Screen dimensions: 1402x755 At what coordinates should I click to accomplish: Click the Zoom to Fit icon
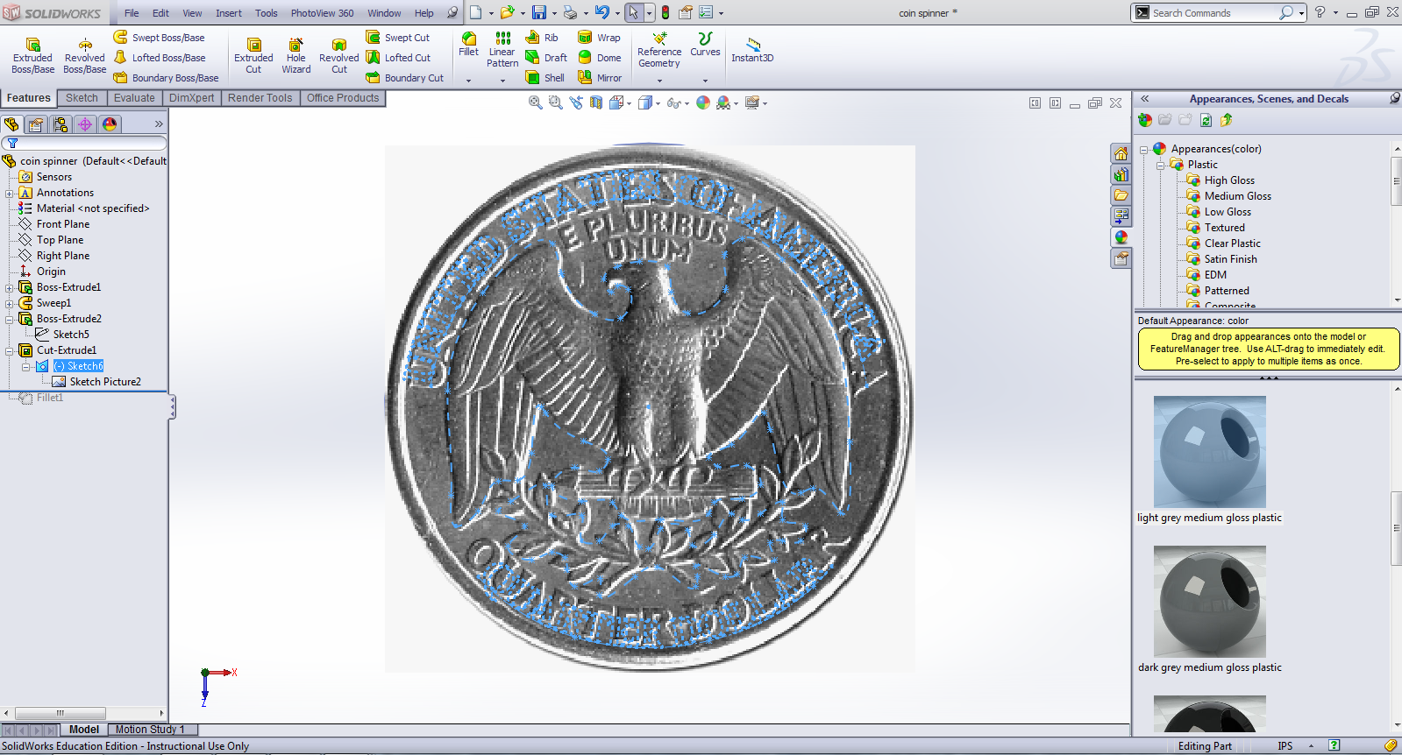point(536,102)
